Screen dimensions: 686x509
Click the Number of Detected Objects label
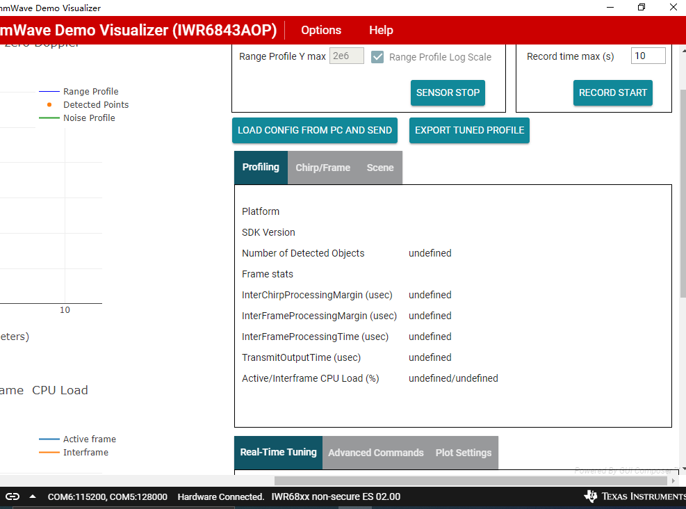pyautogui.click(x=303, y=253)
